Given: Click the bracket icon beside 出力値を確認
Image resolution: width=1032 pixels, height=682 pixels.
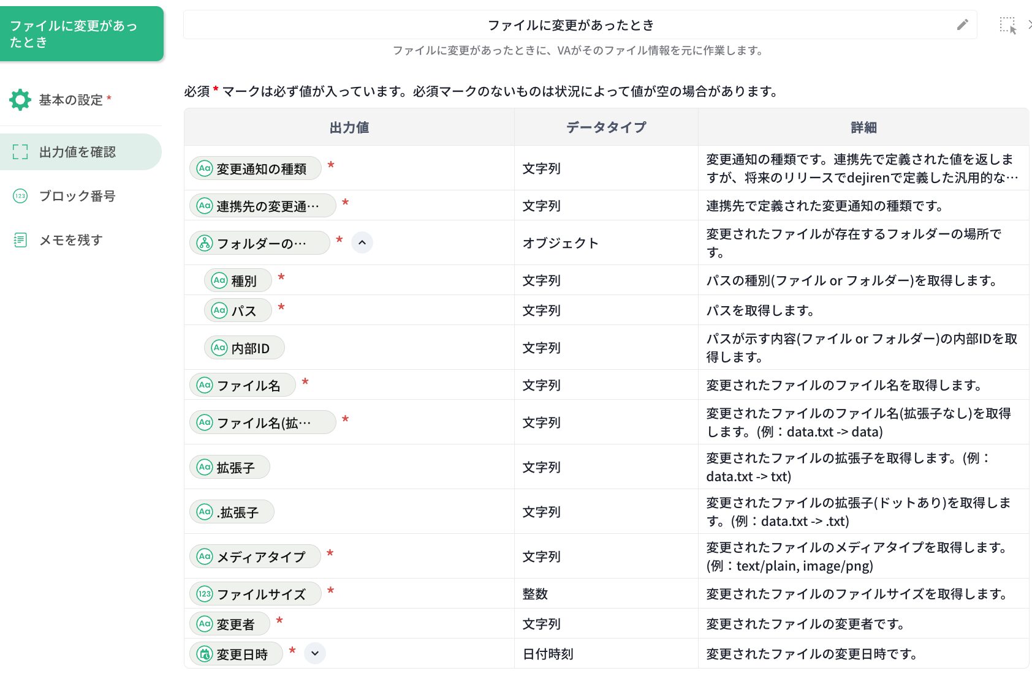Looking at the screenshot, I should [x=20, y=152].
